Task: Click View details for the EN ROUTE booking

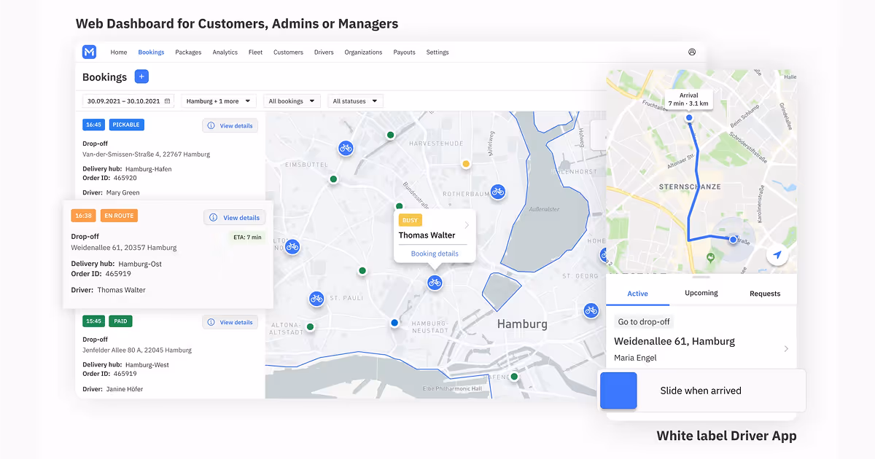Action: 234,217
